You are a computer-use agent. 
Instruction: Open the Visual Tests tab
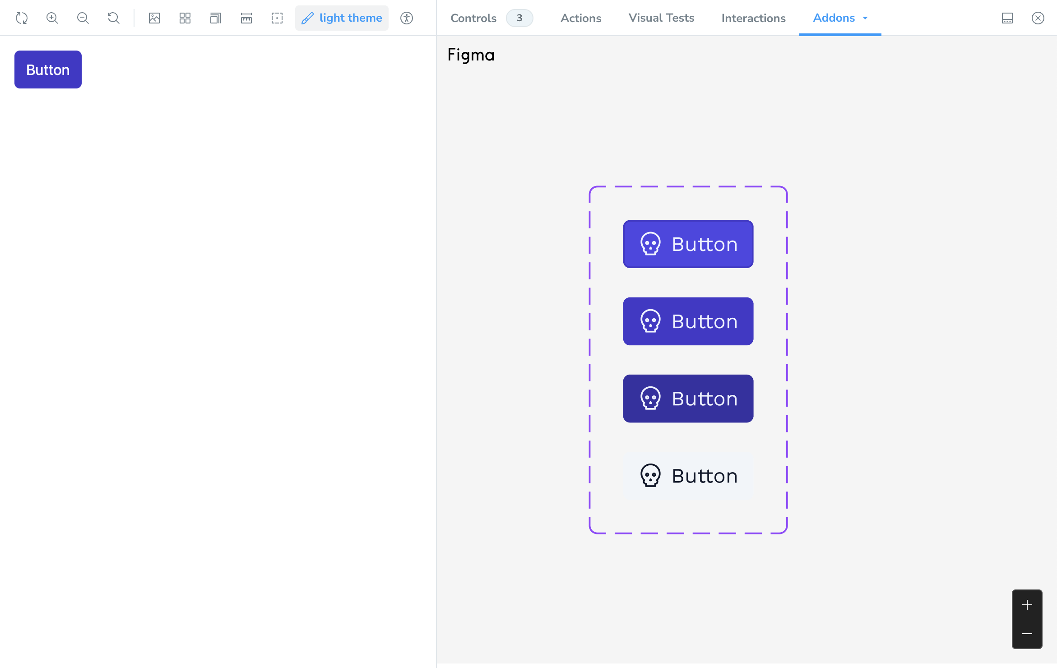pos(661,18)
